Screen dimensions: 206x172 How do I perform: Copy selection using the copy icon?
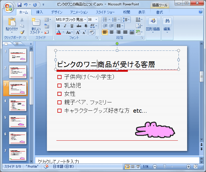pos(22,26)
